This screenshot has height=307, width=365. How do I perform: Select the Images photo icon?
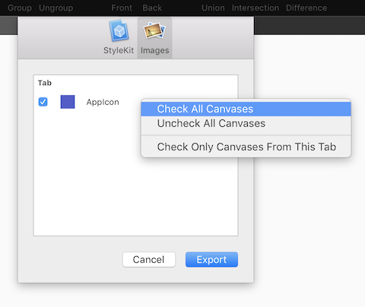pyautogui.click(x=154, y=30)
